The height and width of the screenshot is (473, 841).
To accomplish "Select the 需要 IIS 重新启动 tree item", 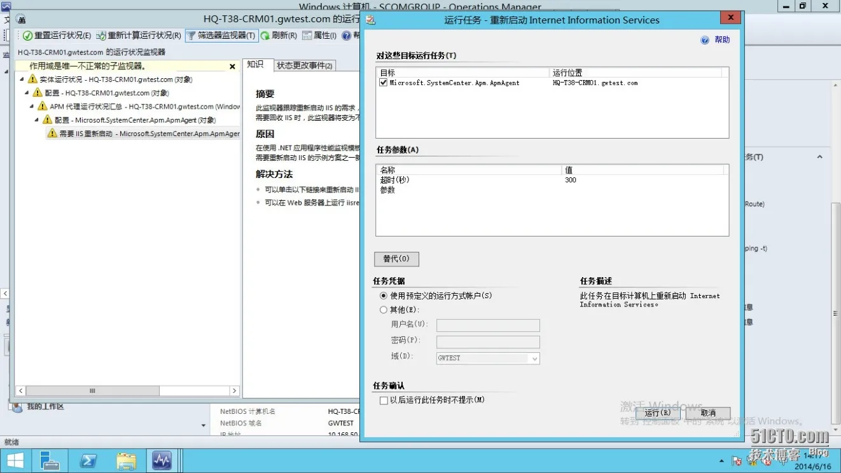I will (144, 134).
